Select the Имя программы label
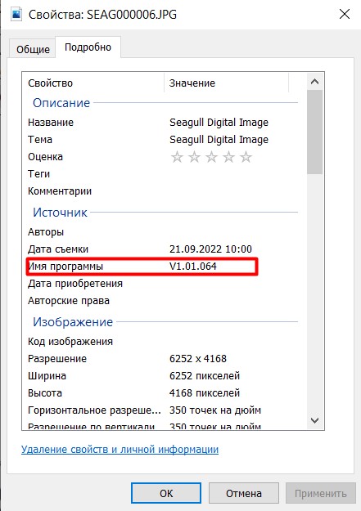 65,267
